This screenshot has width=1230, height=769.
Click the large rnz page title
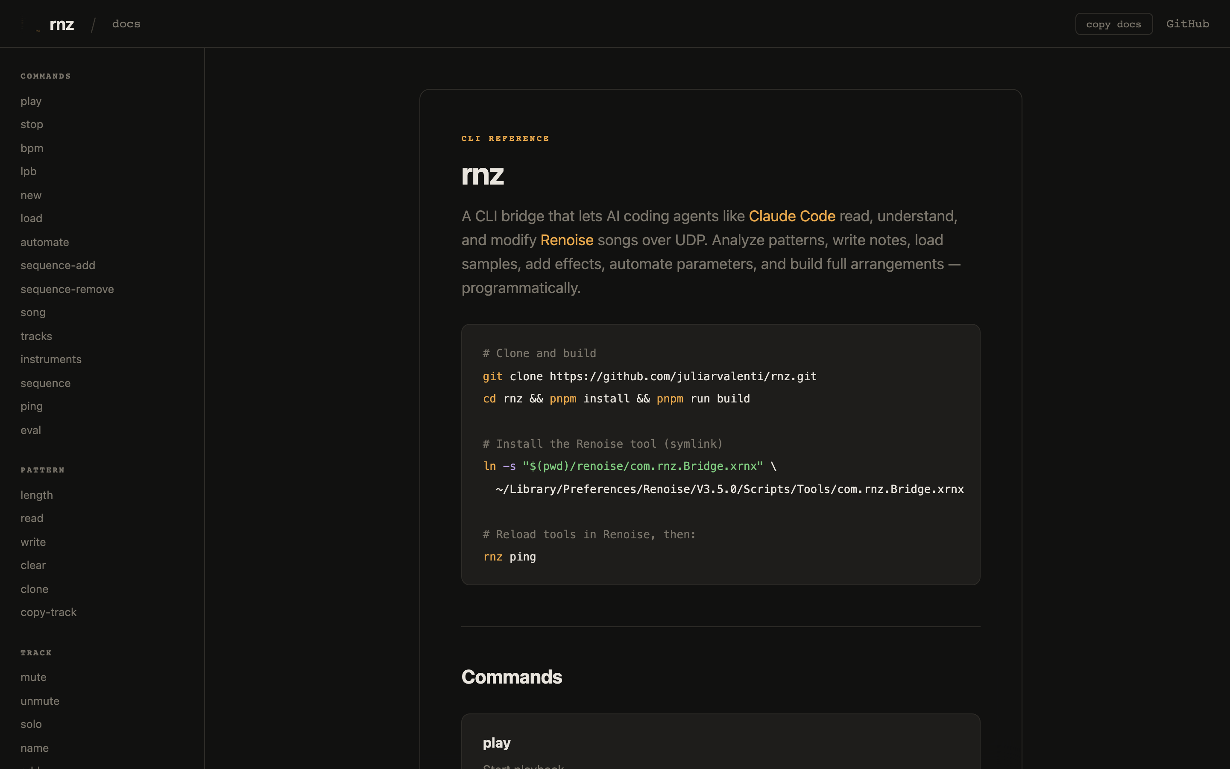(x=482, y=174)
